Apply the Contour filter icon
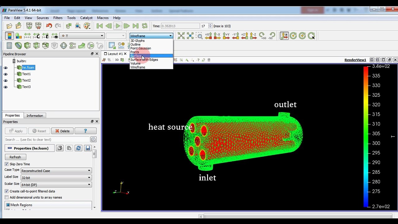 tap(18, 46)
